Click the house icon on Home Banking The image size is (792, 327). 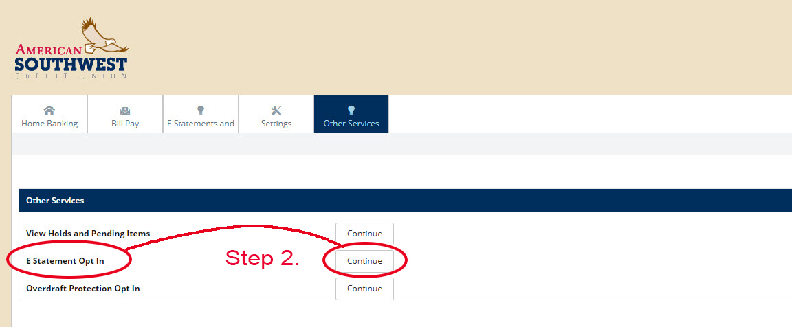pyautogui.click(x=49, y=111)
